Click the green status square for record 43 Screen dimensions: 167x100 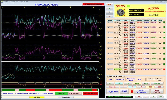tap(164, 22)
